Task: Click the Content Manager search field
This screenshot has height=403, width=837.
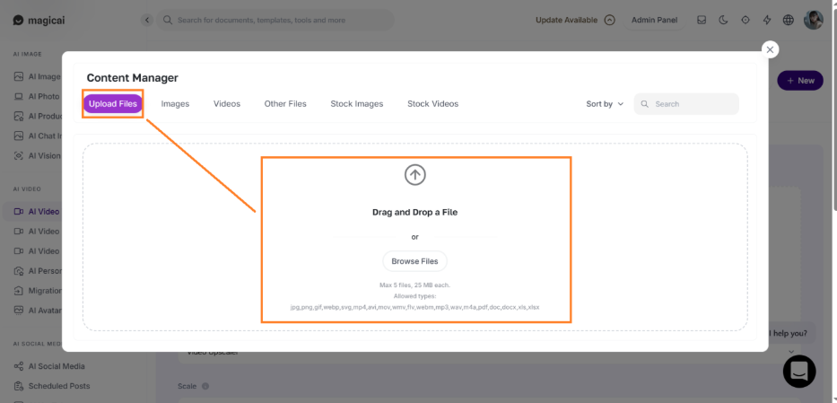Action: (x=686, y=104)
